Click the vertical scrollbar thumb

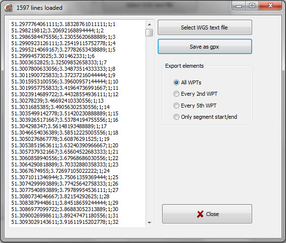point(149,33)
